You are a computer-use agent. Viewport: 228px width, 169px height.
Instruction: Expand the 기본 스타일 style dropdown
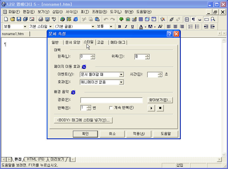[50, 27]
